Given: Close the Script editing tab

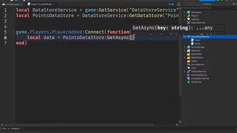Looking at the screenshot, I should [x=54, y=4].
